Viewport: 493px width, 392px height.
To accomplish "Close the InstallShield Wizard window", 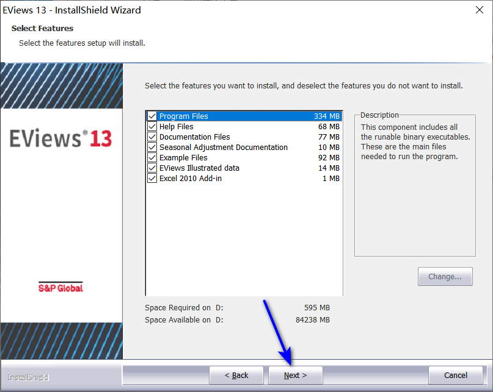I will (x=479, y=10).
